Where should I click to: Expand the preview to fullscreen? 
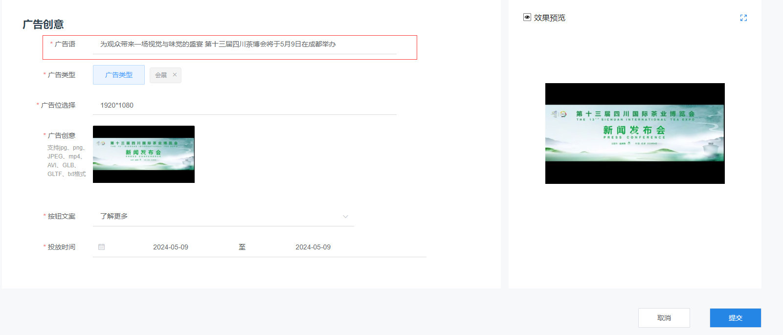pyautogui.click(x=743, y=18)
